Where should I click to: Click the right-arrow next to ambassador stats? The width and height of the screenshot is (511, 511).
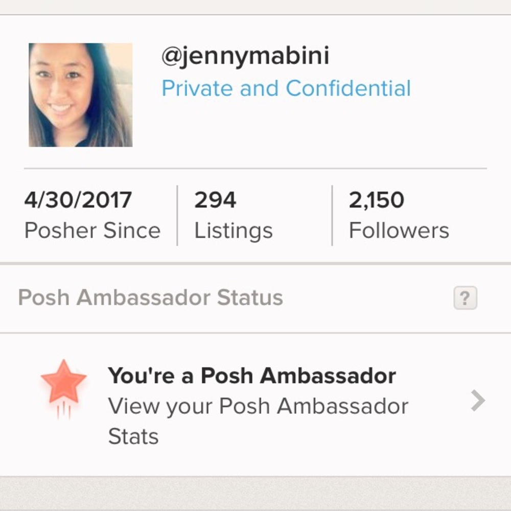(476, 401)
